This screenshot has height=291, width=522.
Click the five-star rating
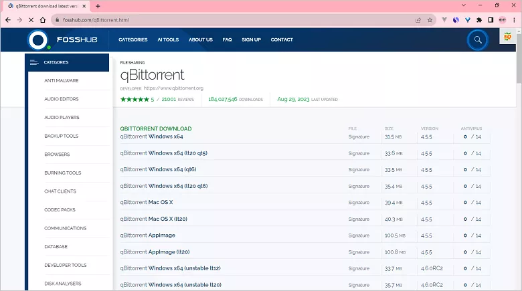tap(135, 99)
